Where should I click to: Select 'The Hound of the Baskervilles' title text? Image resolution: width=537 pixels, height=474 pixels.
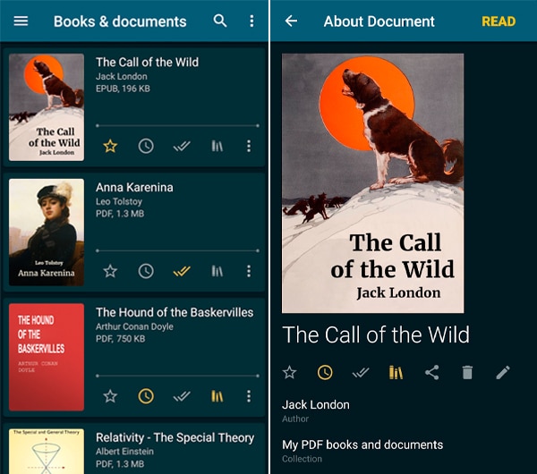tap(175, 312)
